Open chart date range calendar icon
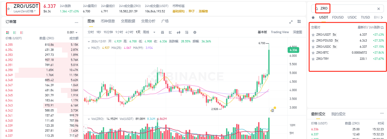 pyautogui.click(x=162, y=32)
